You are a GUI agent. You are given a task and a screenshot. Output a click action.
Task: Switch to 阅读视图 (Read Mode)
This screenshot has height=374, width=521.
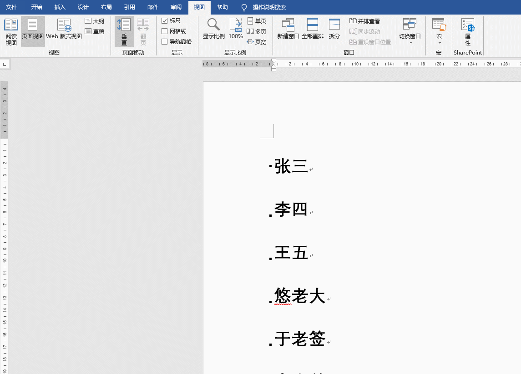(11, 32)
